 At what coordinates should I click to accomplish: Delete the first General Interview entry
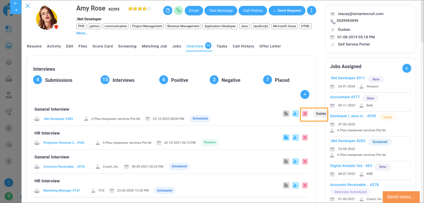pos(305,114)
